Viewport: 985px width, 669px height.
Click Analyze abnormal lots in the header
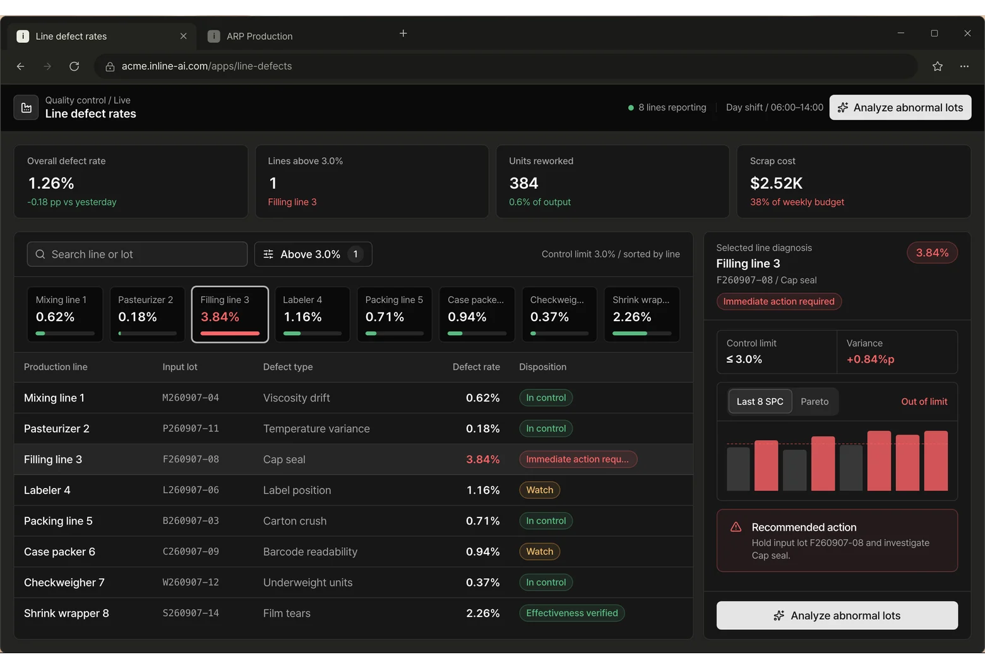pyautogui.click(x=900, y=108)
